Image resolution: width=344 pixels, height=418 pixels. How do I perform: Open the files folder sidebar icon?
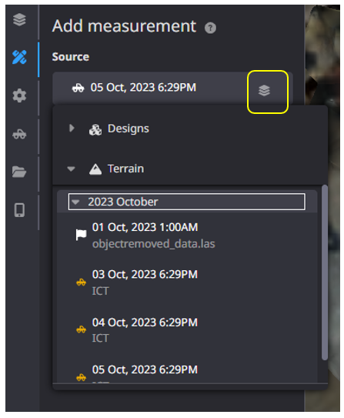[x=19, y=172]
